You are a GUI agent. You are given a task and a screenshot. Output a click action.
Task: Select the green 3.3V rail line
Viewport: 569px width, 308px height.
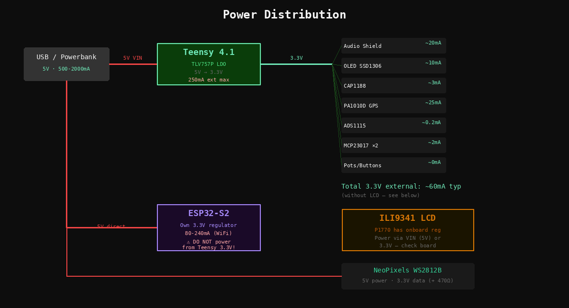[296, 63]
